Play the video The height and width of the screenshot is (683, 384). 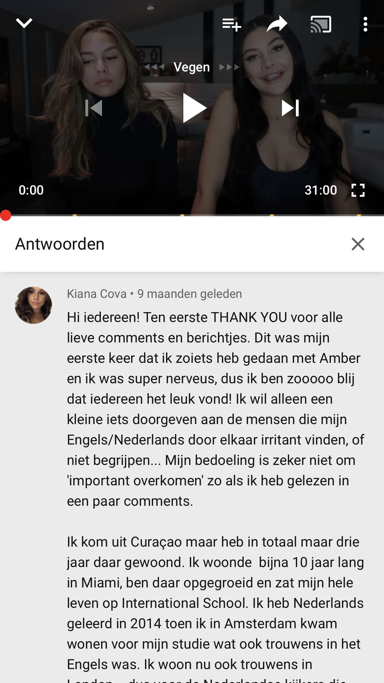[x=194, y=108]
